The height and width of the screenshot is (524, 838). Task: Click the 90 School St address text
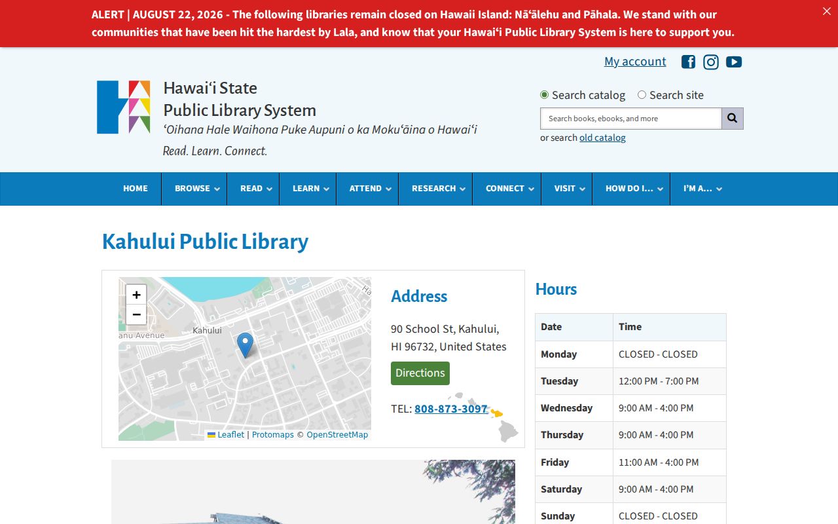pyautogui.click(x=448, y=338)
